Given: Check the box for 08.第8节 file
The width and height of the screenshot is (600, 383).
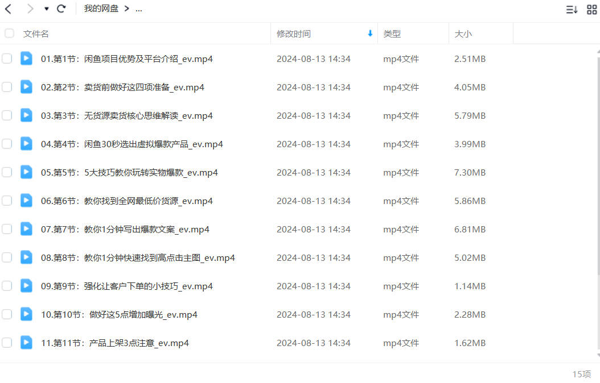Looking at the screenshot, I should tap(7, 257).
